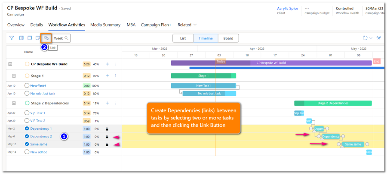Collapse the Stage 1 group
This screenshot has width=387, height=174.
point(14,76)
